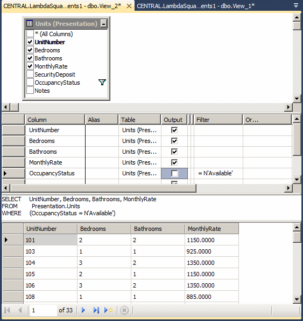Click the criteria pane horizontal scrollbar thumb
The height and width of the screenshot is (321, 303).
point(103,188)
